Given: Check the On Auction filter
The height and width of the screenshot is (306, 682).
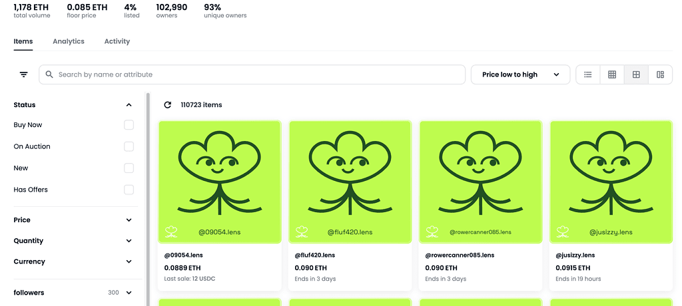Looking at the screenshot, I should coord(129,146).
